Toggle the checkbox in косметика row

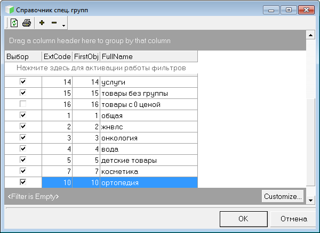[23, 171]
